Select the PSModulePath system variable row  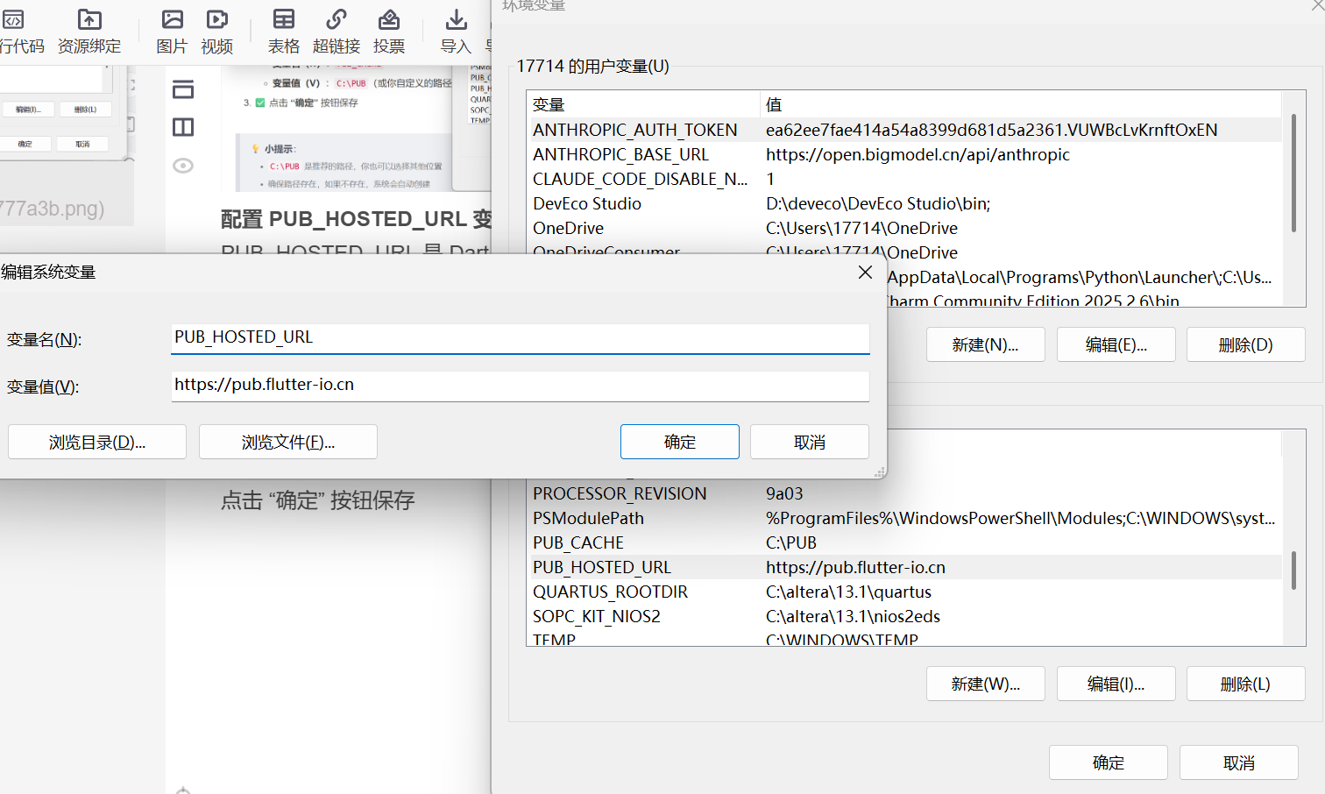pos(904,518)
